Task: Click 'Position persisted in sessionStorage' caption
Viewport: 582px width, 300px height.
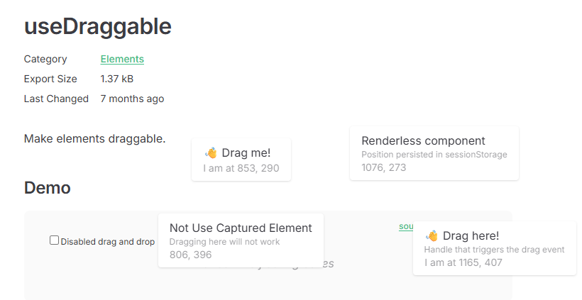Action: [x=434, y=155]
